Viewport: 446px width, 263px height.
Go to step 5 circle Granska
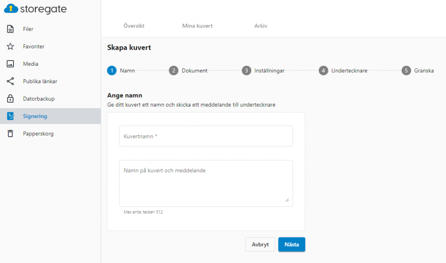tap(406, 71)
